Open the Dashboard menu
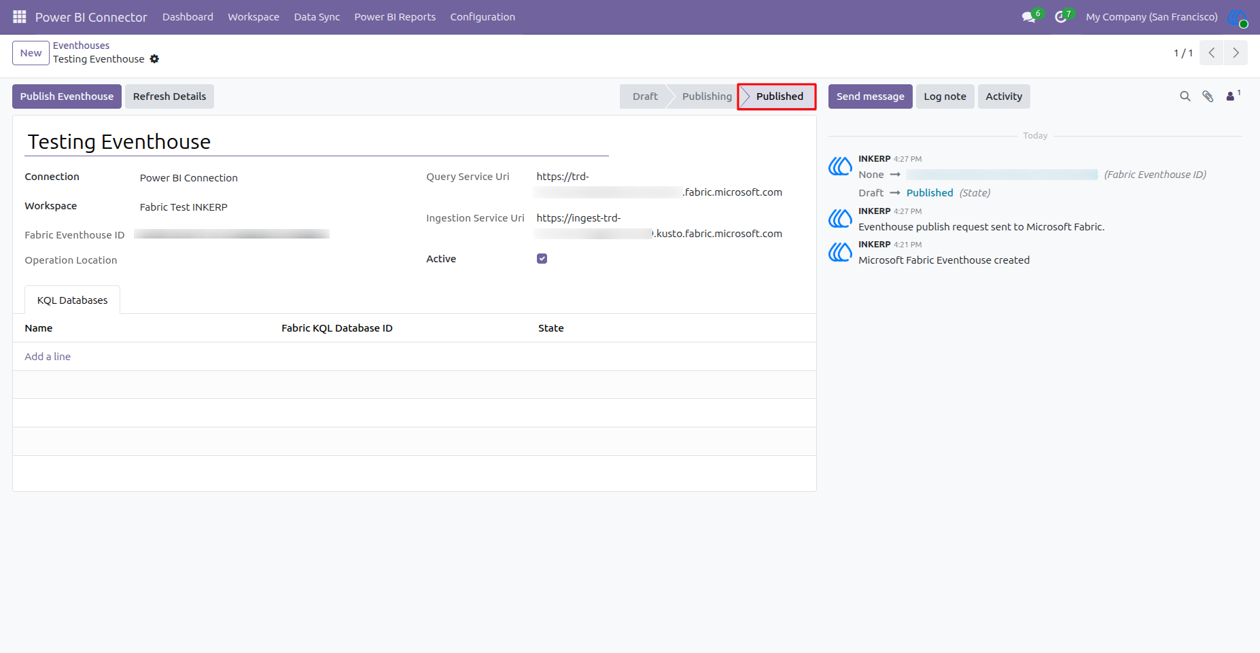Image resolution: width=1260 pixels, height=653 pixels. (x=188, y=17)
